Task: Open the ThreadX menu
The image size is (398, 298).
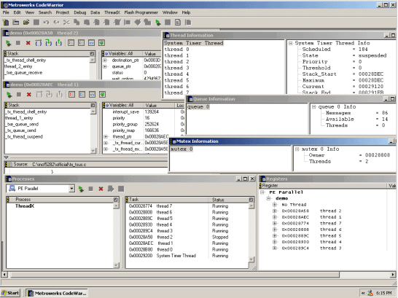Action: [x=112, y=12]
